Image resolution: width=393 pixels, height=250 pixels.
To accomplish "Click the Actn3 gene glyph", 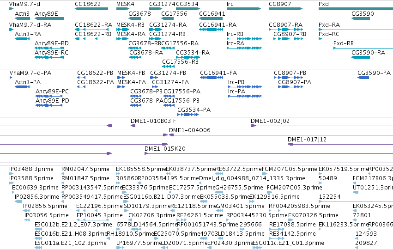I will pos(22,18).
